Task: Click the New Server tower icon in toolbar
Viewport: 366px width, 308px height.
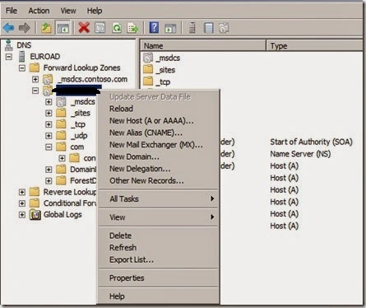Action: [x=192, y=28]
